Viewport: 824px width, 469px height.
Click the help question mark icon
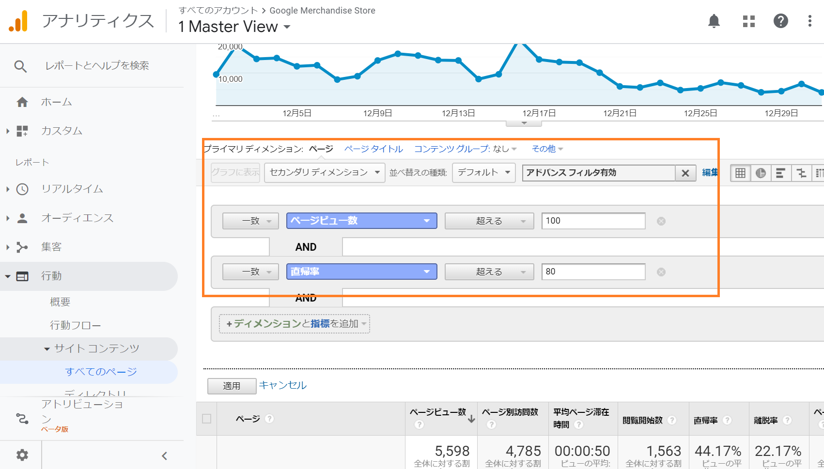780,21
